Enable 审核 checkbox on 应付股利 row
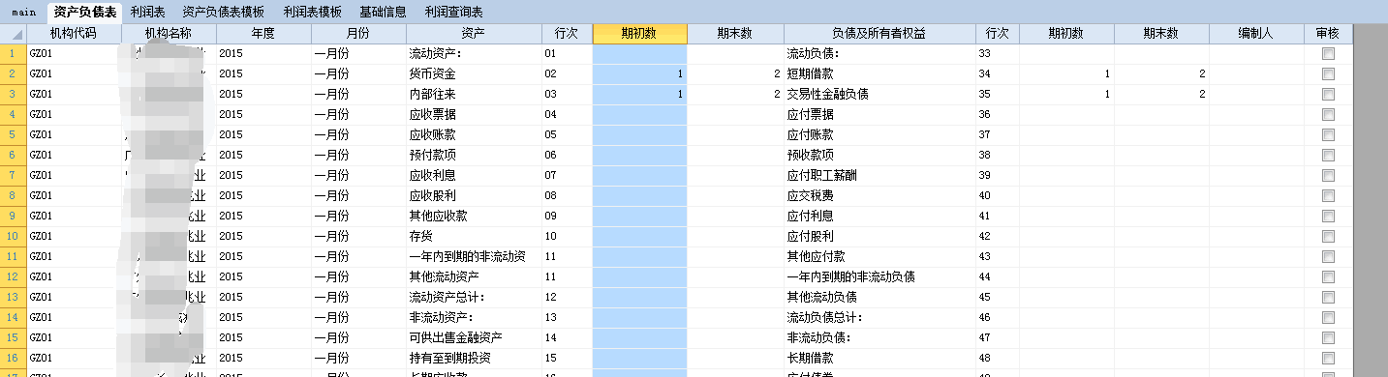 (x=1328, y=237)
